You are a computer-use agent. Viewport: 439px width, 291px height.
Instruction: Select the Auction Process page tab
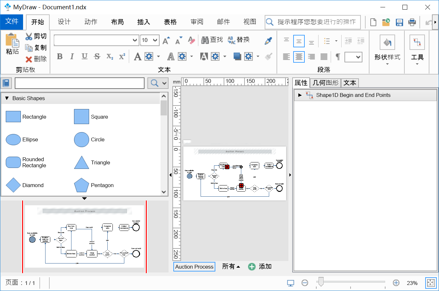(x=194, y=267)
